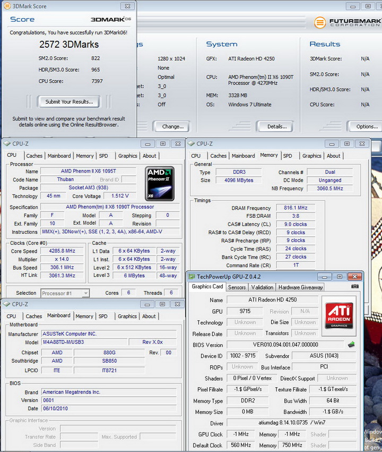This screenshot has width=382, height=452.
Task: Click the CPU-Z icon in Memory window title
Action: (192, 143)
